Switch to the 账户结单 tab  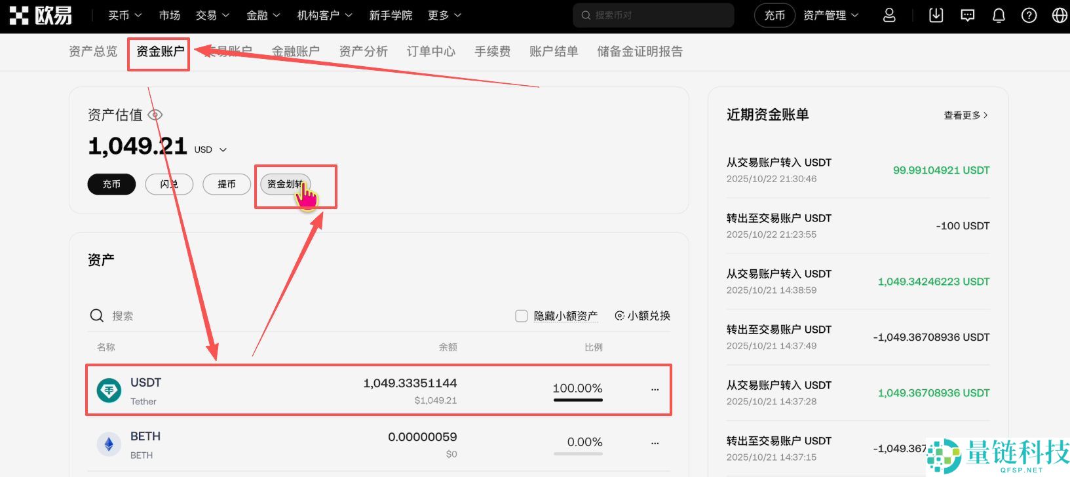554,51
